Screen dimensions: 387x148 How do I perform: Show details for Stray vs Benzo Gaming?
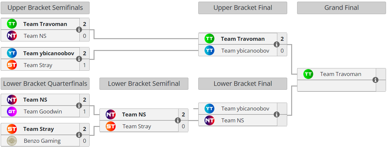79,135
